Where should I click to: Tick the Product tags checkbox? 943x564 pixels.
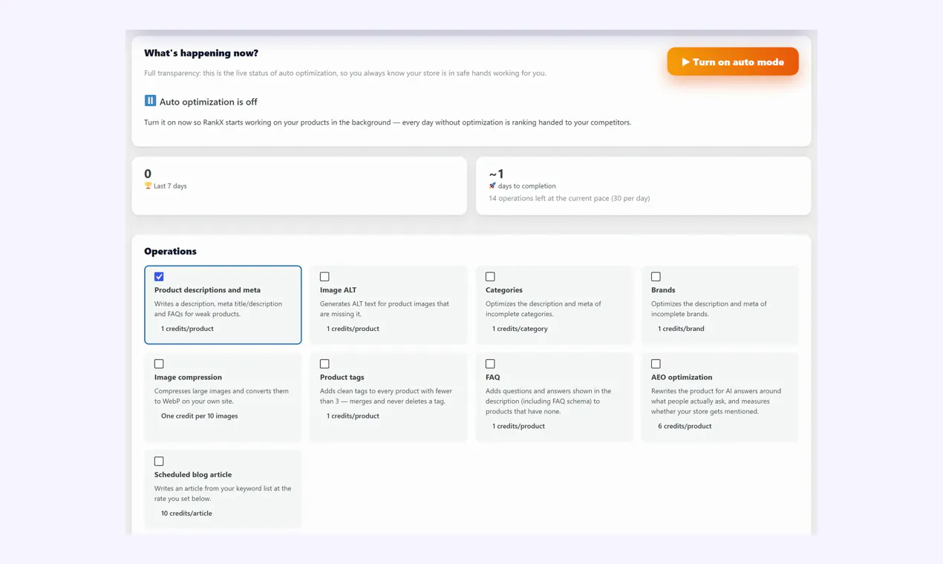324,364
